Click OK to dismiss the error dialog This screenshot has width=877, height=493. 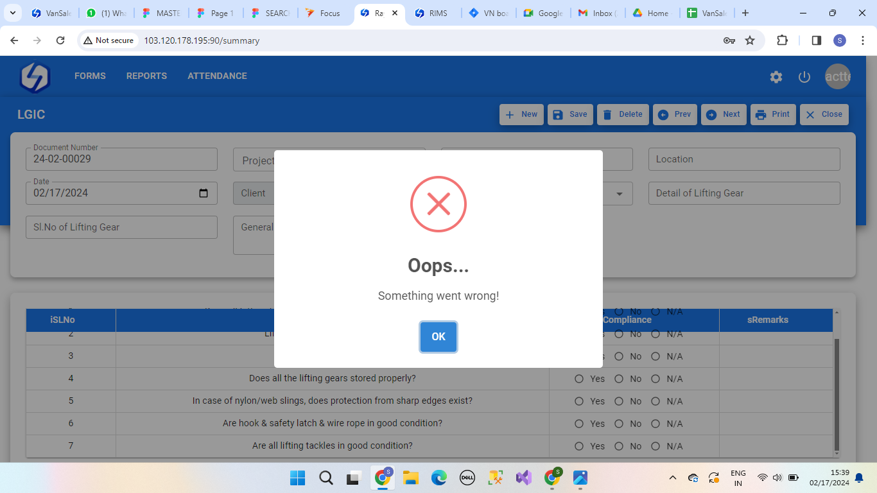pyautogui.click(x=438, y=337)
